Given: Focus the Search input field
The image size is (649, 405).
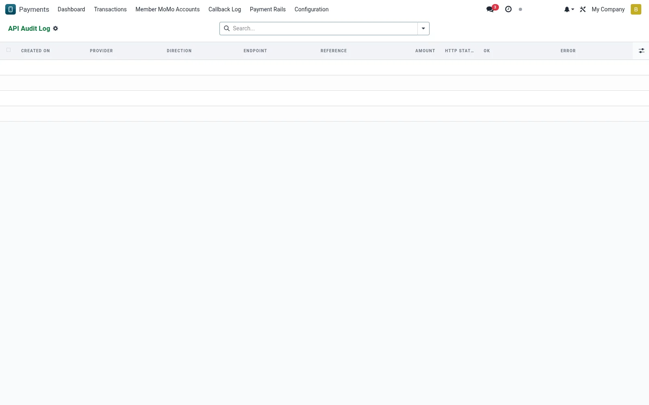Looking at the screenshot, I should [x=324, y=28].
